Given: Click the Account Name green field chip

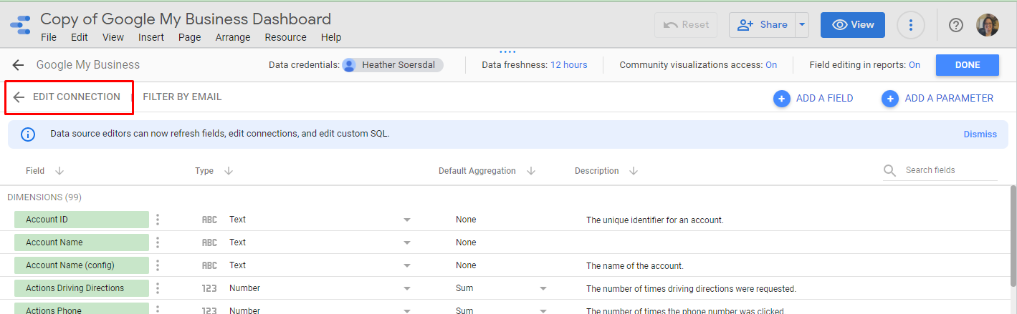Looking at the screenshot, I should pos(81,242).
